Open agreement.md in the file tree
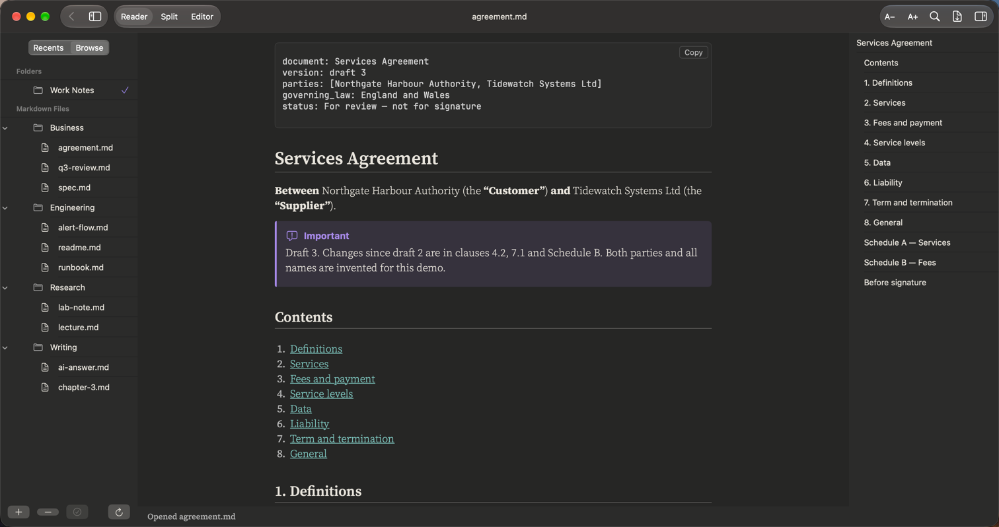This screenshot has width=999, height=527. tap(85, 148)
